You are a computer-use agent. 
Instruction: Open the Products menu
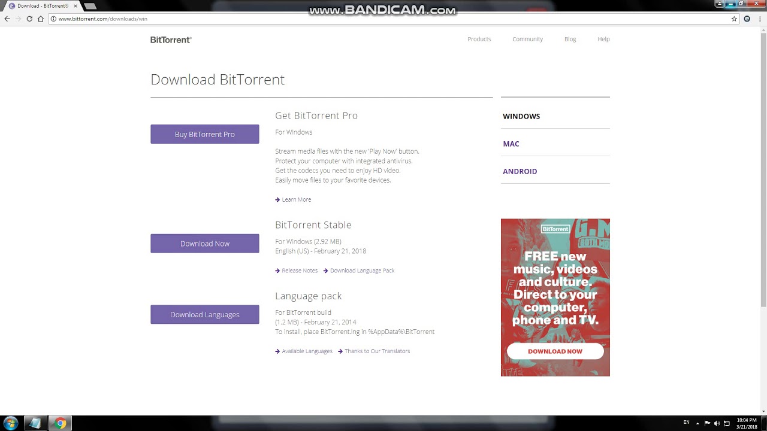[479, 39]
